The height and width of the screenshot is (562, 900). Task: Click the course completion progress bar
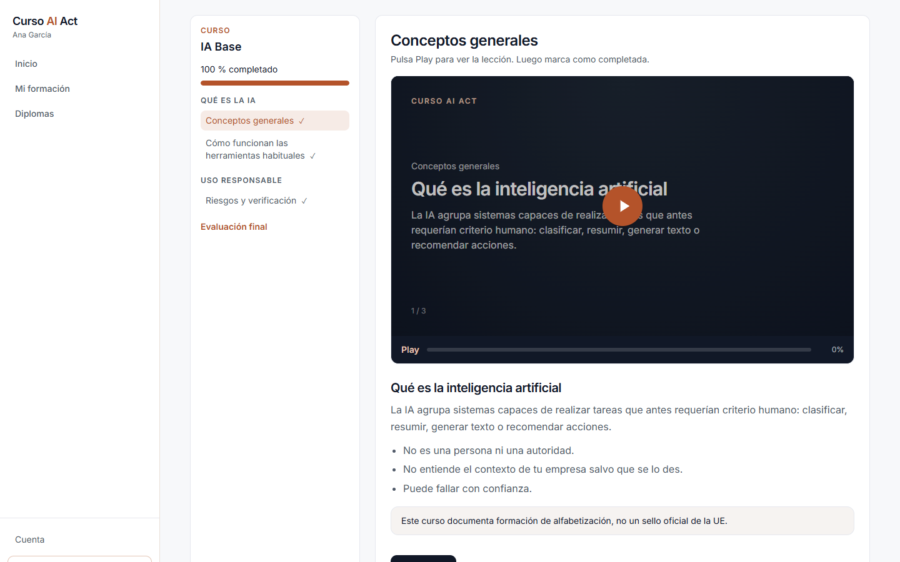275,83
